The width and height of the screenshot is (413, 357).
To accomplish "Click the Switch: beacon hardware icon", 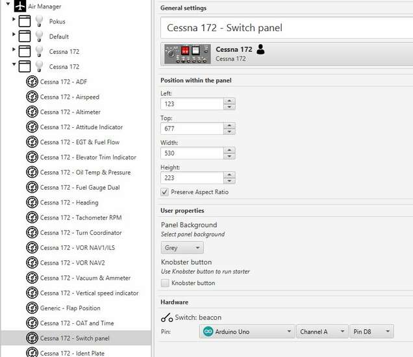I will pos(167,317).
